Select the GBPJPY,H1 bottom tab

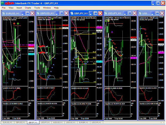(x=33, y=122)
